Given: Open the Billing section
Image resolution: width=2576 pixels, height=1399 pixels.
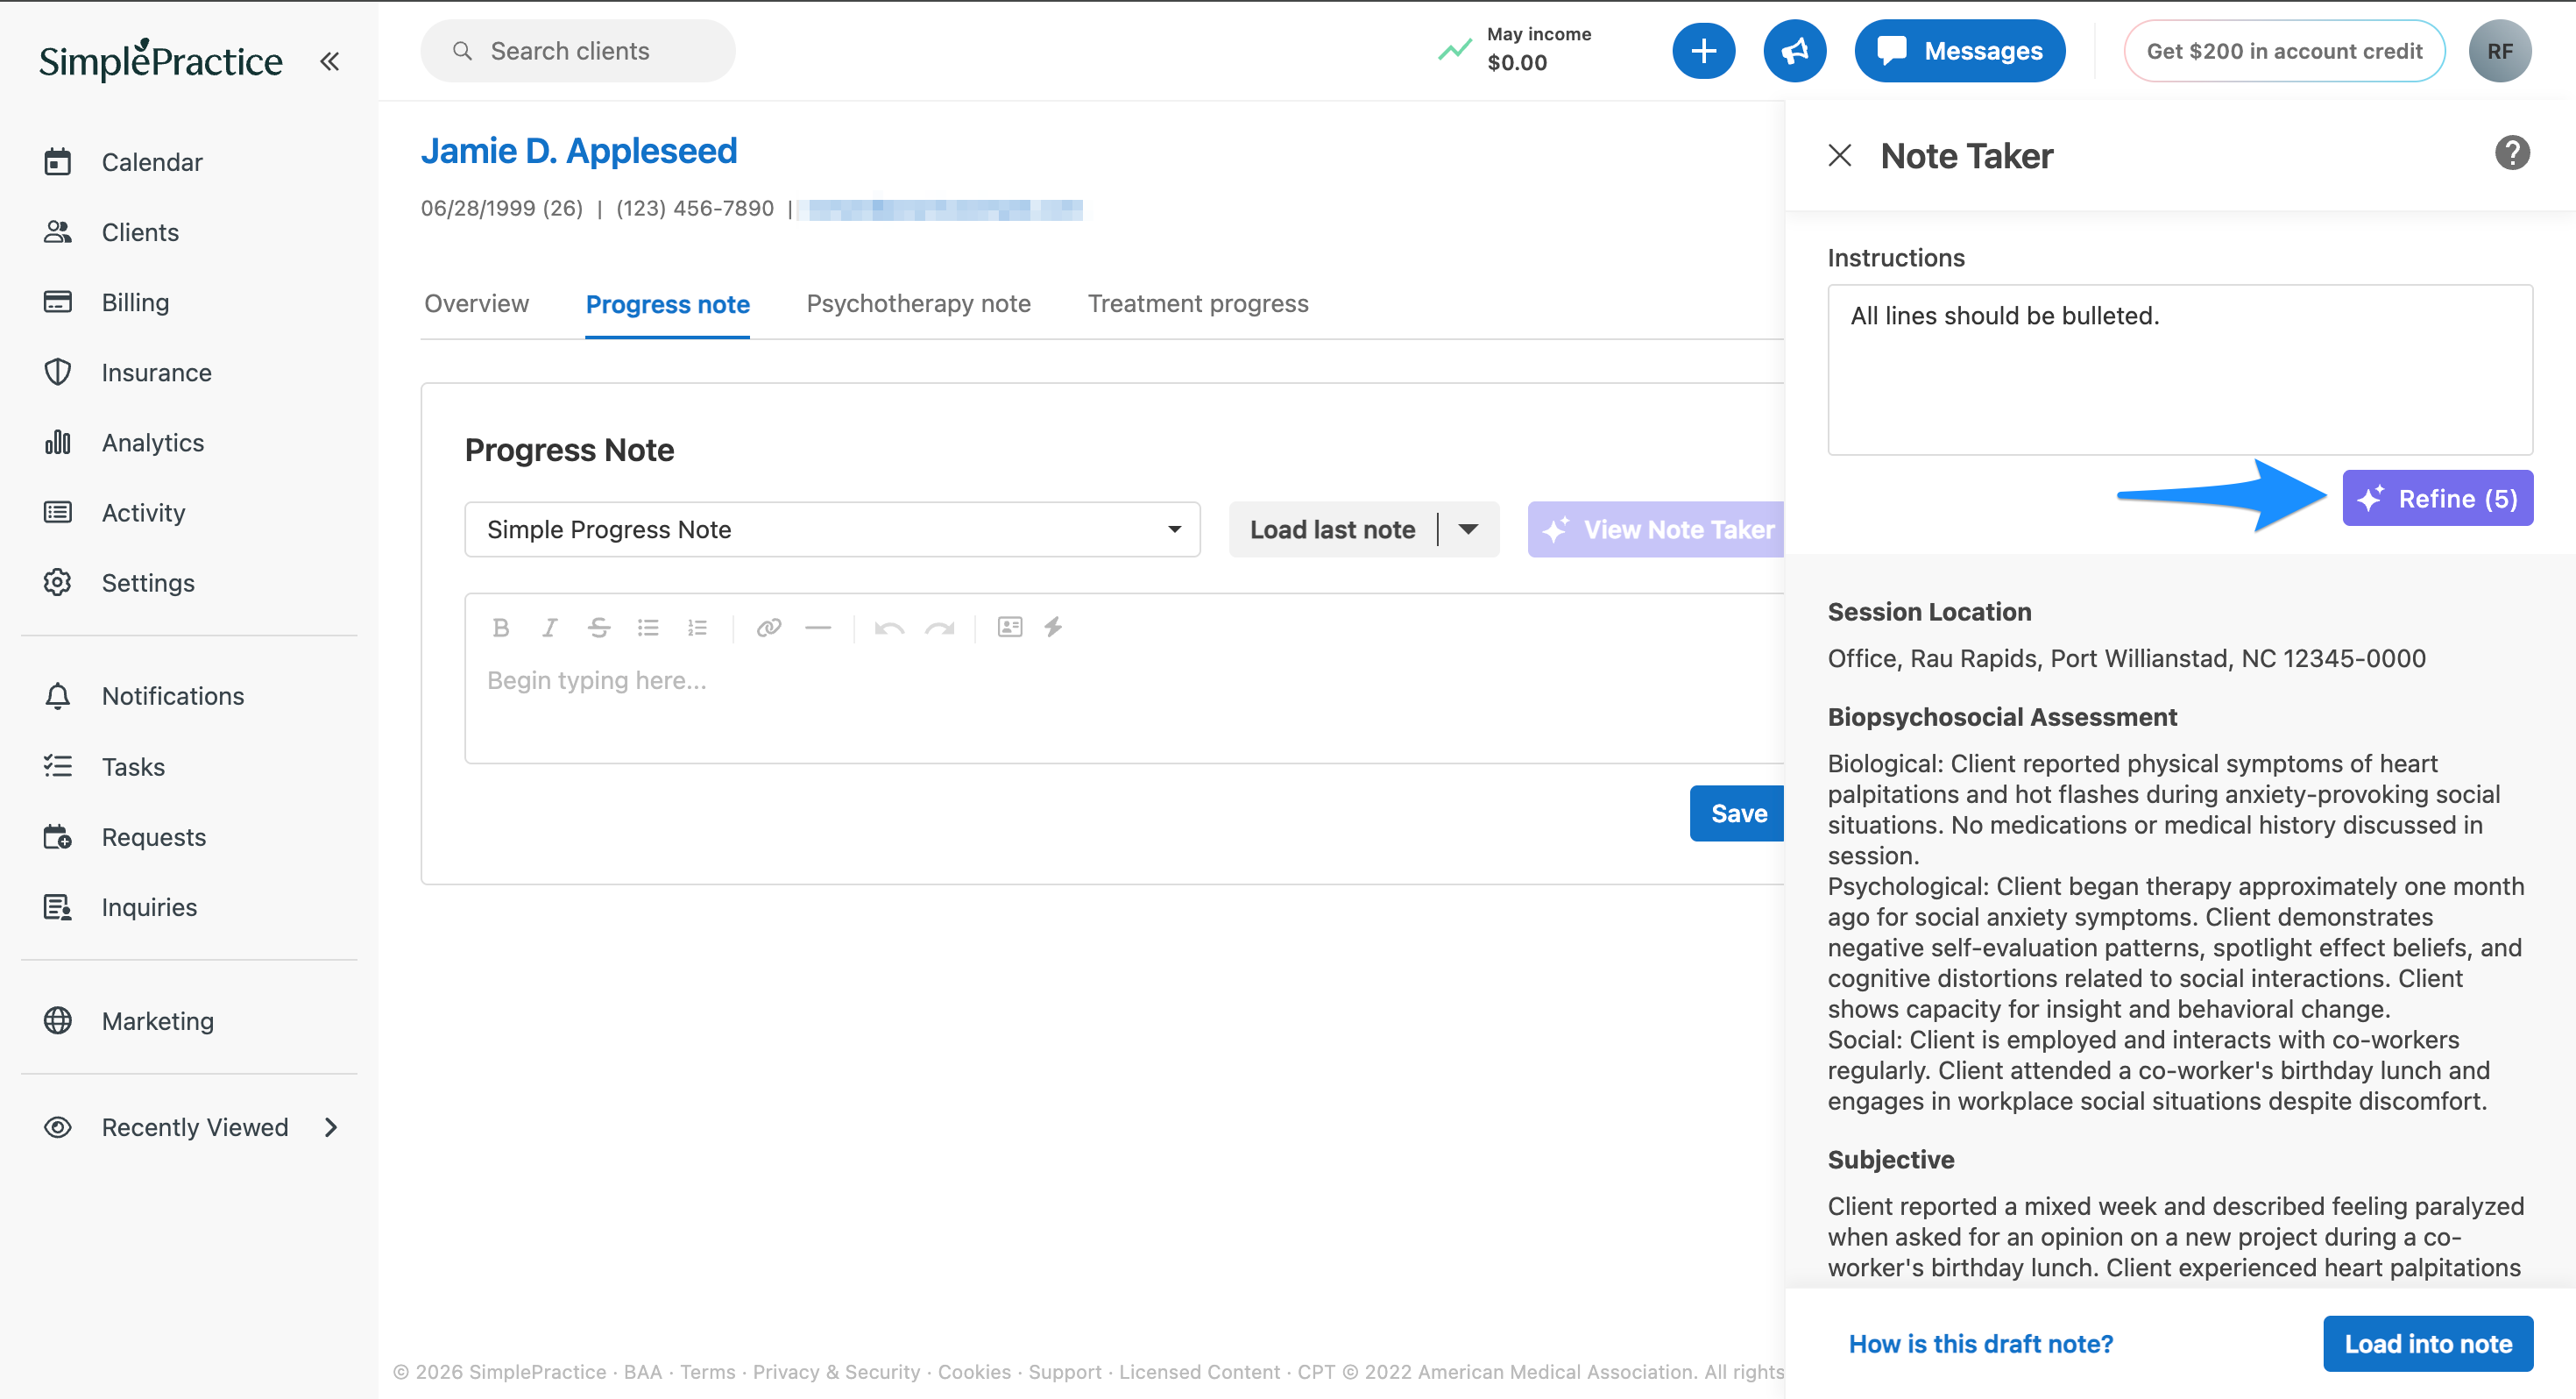Looking at the screenshot, I should coord(135,302).
